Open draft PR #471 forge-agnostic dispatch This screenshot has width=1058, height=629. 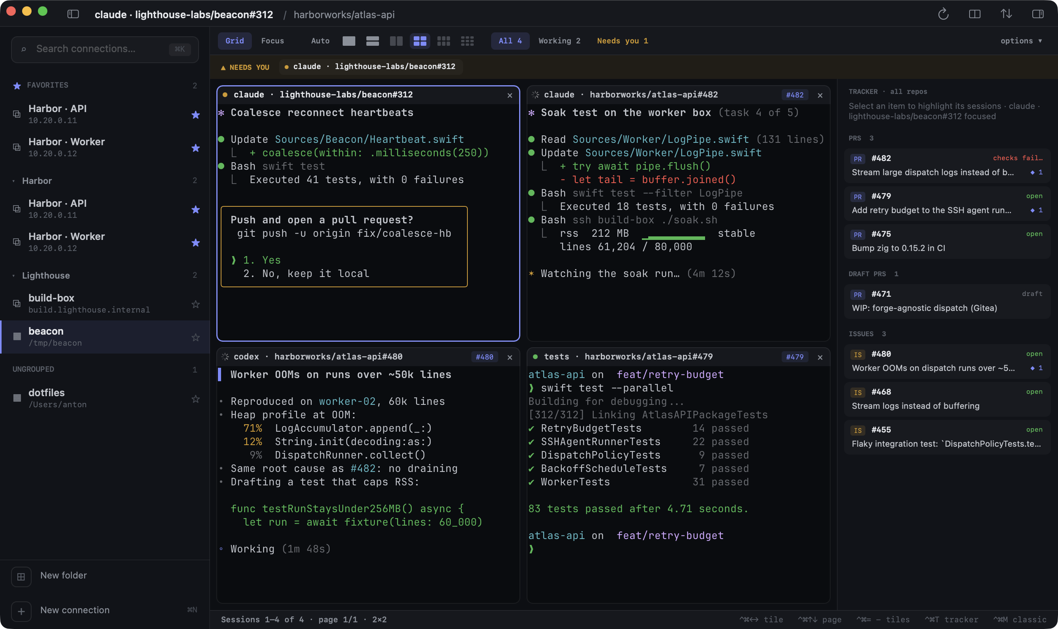click(947, 301)
